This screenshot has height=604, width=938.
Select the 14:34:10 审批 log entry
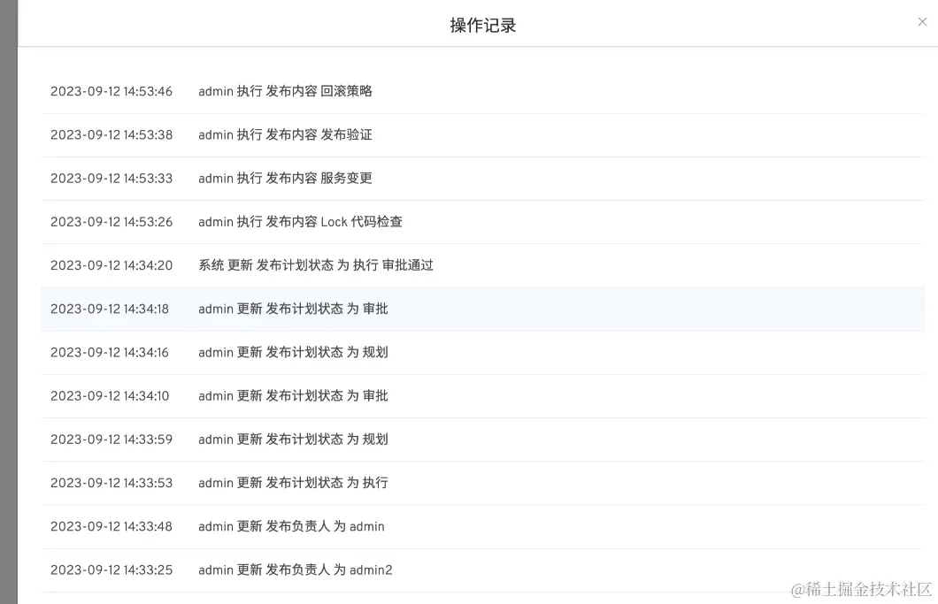click(293, 396)
